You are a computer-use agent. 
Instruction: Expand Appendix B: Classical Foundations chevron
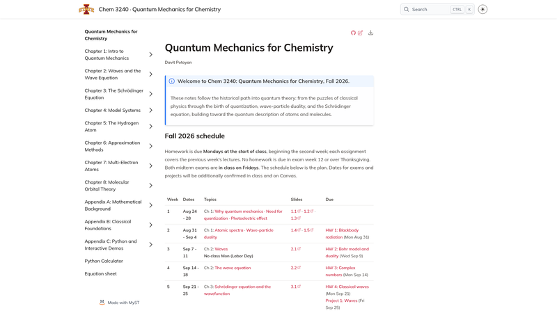[150, 225]
